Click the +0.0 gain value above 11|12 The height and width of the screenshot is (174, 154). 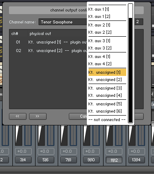(114, 151)
